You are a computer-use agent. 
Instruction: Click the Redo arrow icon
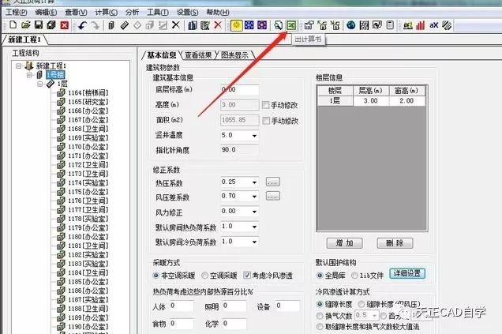[x=96, y=25]
